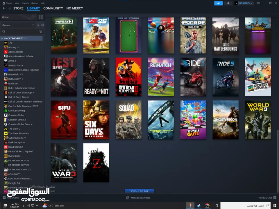Screen dimensions: 279x209
Task: Switch to Big Picture mode icon
Action: [x=258, y=3]
